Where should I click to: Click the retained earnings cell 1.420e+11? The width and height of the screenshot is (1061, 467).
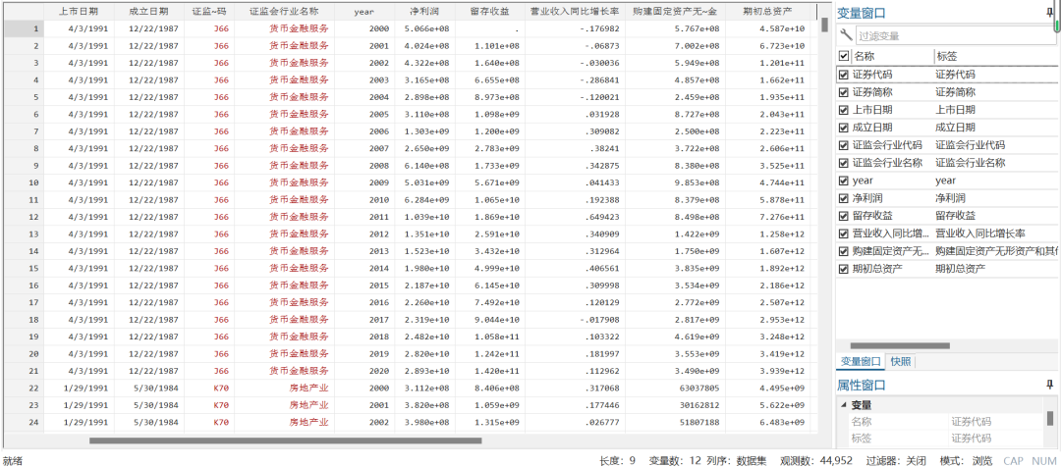490,370
